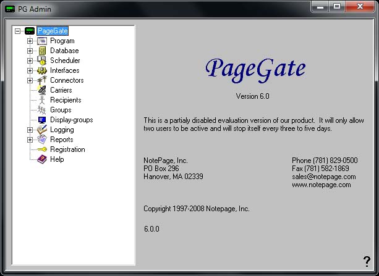
Task: Click the Interfaces people icon
Action: (42, 70)
